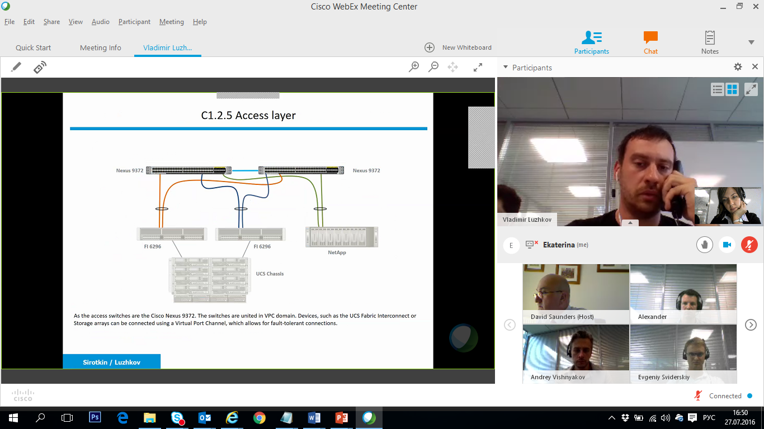Open Word from the taskbar

coord(314,417)
